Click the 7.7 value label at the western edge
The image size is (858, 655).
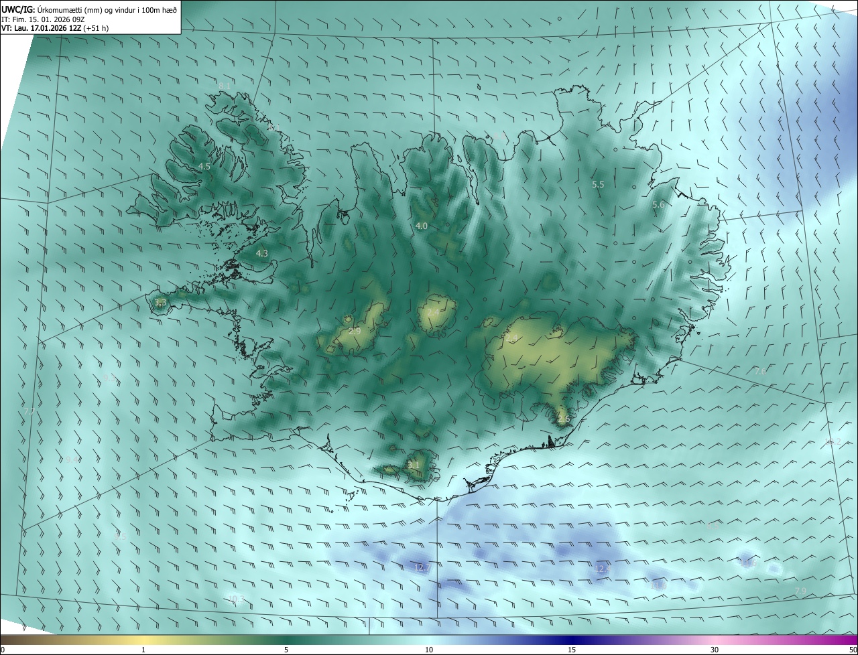tap(28, 411)
